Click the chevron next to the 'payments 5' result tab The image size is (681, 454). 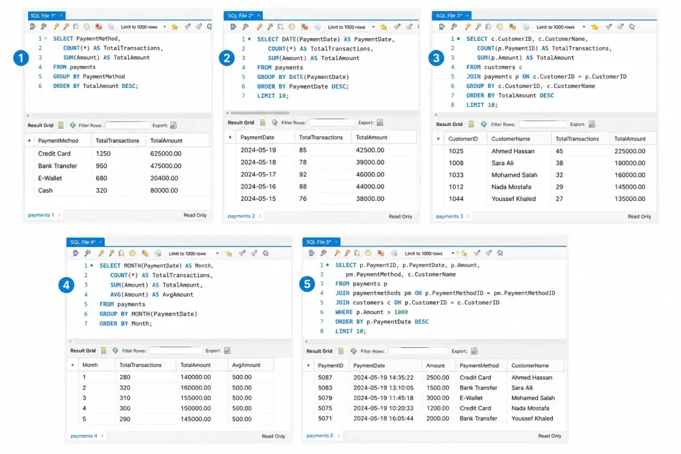(338, 436)
